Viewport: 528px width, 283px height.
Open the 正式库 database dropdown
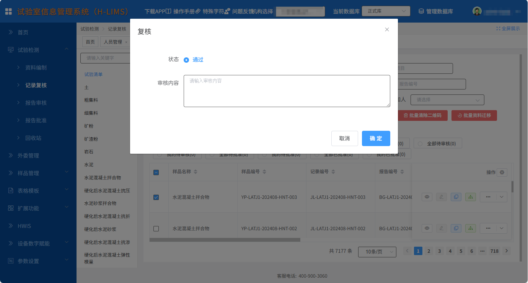[x=386, y=11]
